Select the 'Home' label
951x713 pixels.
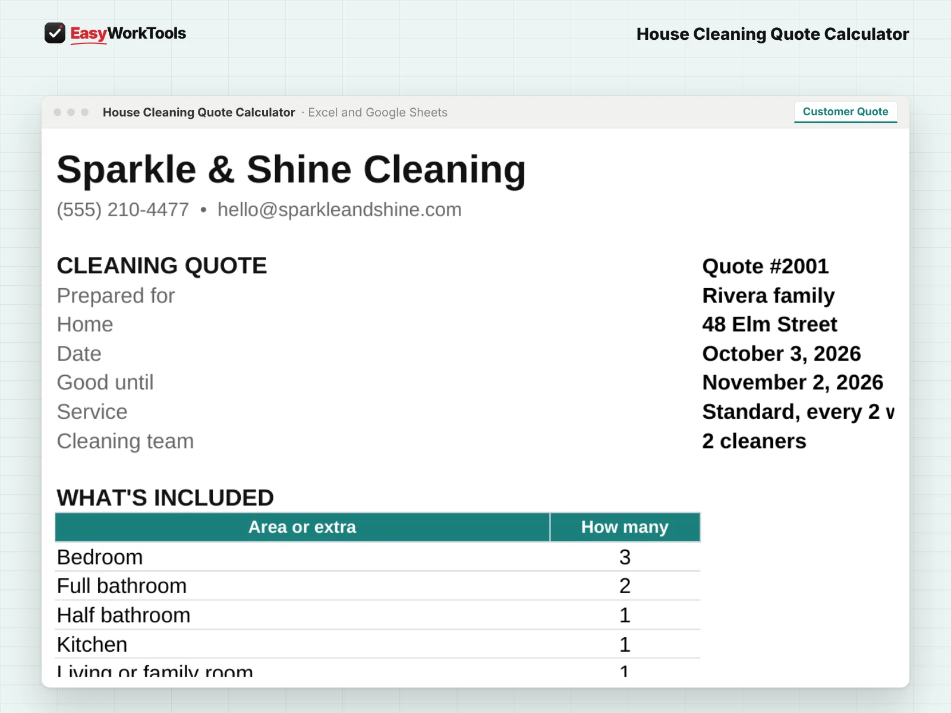coord(85,324)
